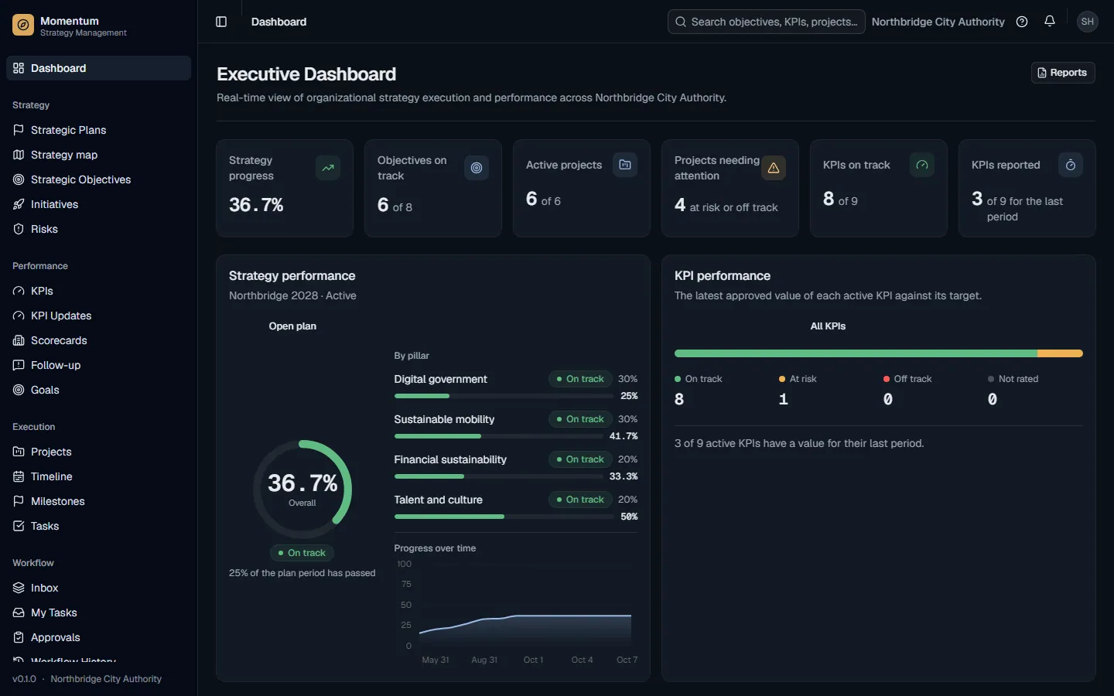Open the SH user avatar menu
This screenshot has width=1114, height=696.
[1088, 22]
